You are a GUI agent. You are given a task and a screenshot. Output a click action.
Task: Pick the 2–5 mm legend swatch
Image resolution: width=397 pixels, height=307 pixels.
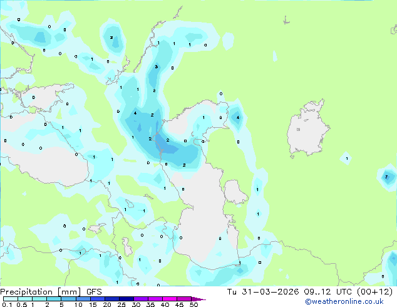point(54,299)
